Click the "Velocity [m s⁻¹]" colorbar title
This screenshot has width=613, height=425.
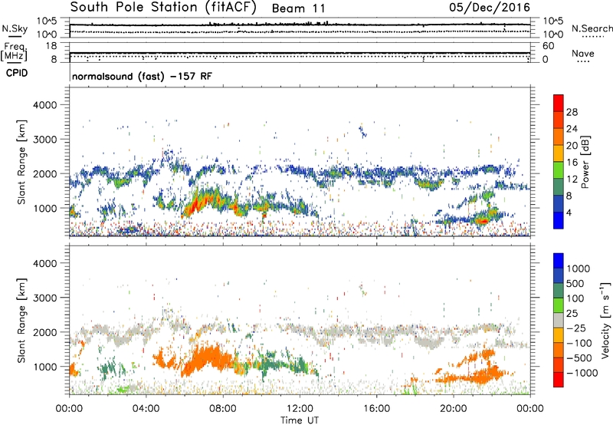click(605, 320)
